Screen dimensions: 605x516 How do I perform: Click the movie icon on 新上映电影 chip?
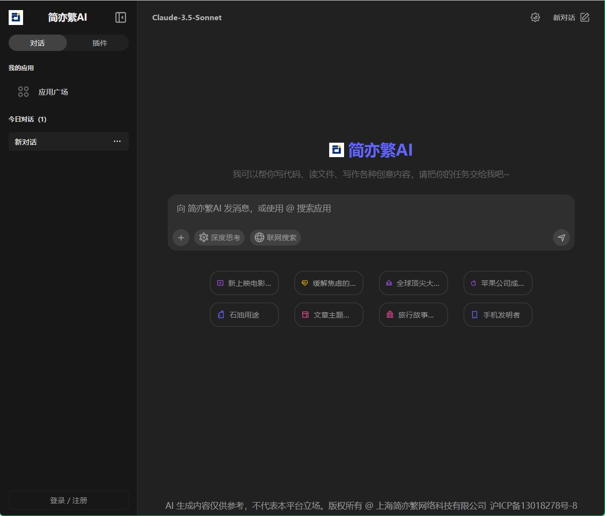tap(221, 283)
